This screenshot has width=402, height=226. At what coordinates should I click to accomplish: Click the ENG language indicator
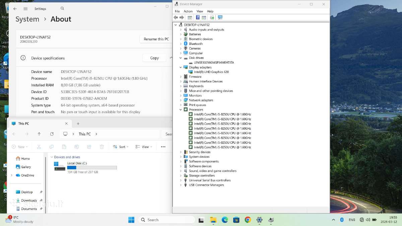[x=352, y=220]
